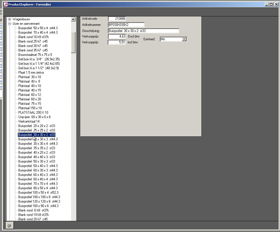Open the Eenheid dropdown arrow
This screenshot has height=232, width=280.
[184, 39]
